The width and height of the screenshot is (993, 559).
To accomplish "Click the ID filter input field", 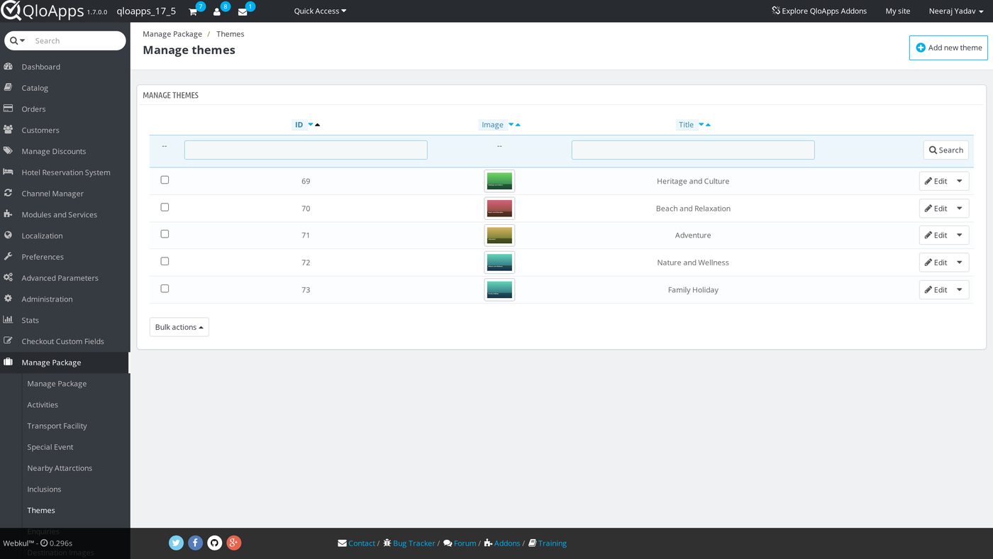I will click(x=306, y=150).
